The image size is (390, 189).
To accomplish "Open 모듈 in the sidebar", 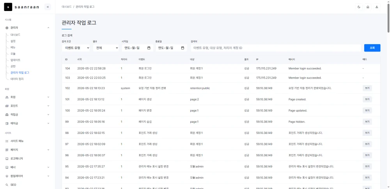I will click(x=13, y=53).
